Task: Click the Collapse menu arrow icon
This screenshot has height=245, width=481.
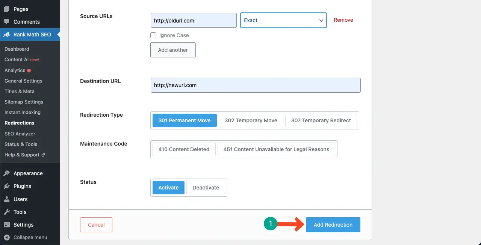Action: point(6,237)
